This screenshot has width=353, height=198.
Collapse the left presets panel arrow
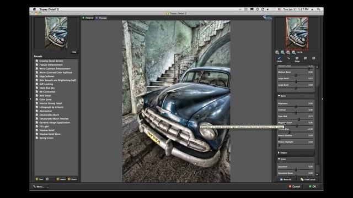coord(31,99)
